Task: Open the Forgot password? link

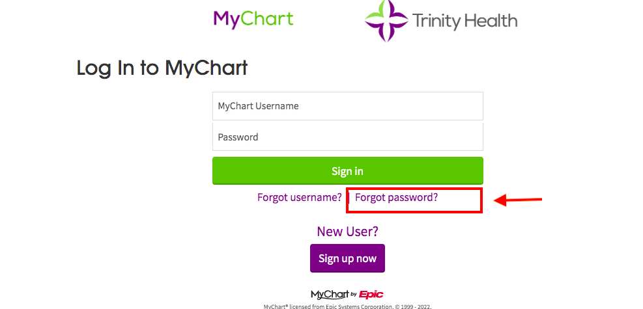Action: (x=396, y=197)
